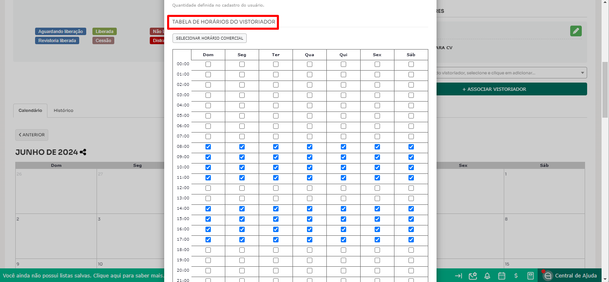Click the page vertical scrollbar thumb
609x282 pixels.
pyautogui.click(x=605, y=91)
